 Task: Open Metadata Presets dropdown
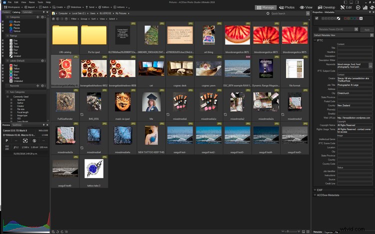356,29
